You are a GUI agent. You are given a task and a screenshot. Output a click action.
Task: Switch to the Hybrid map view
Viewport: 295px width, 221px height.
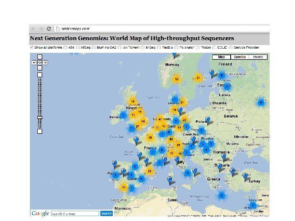(257, 57)
